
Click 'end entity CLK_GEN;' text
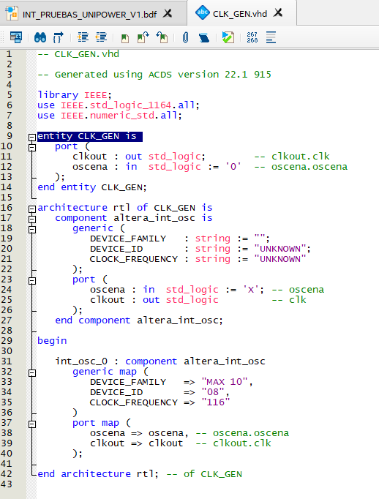pyautogui.click(x=92, y=187)
